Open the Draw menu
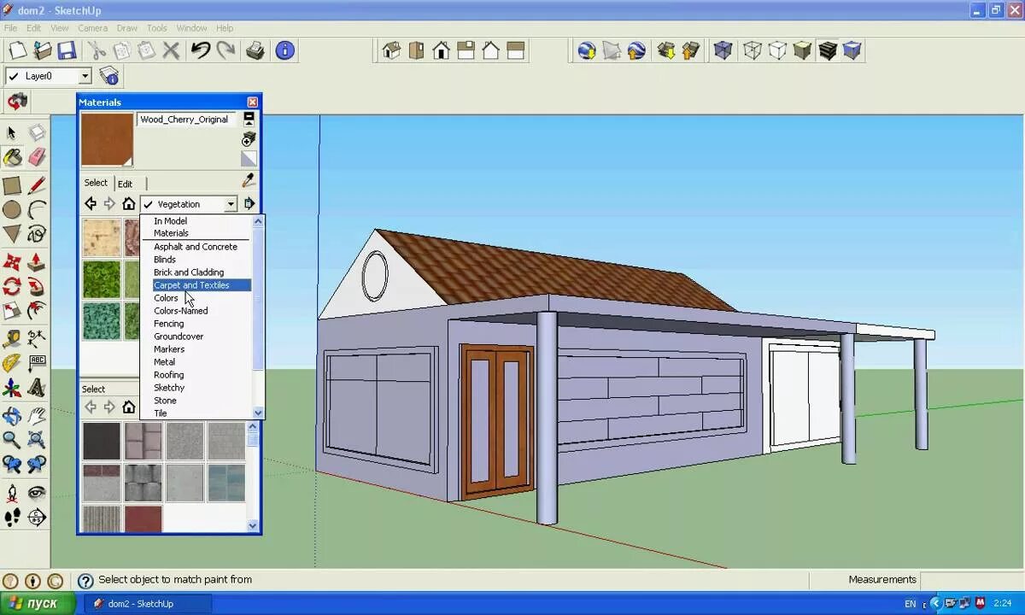 (x=126, y=28)
